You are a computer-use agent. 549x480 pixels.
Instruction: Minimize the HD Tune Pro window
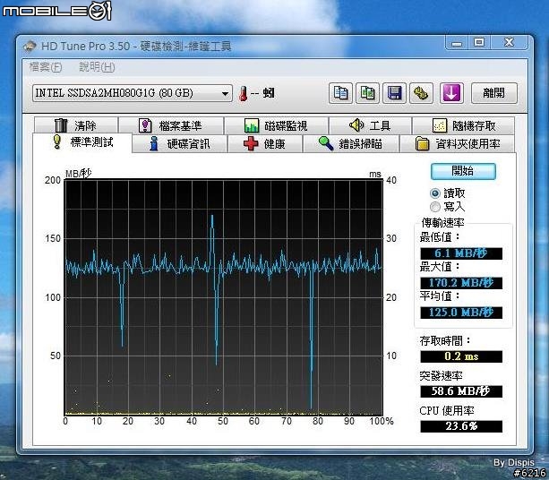tap(457, 43)
